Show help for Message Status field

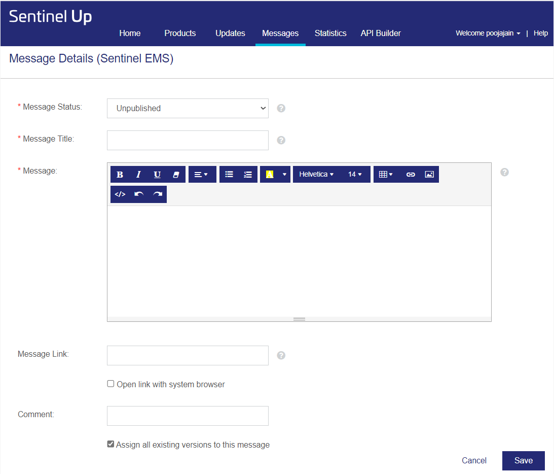pos(281,108)
